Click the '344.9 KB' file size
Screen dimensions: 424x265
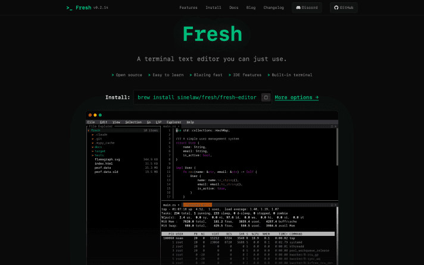pyautogui.click(x=151, y=159)
